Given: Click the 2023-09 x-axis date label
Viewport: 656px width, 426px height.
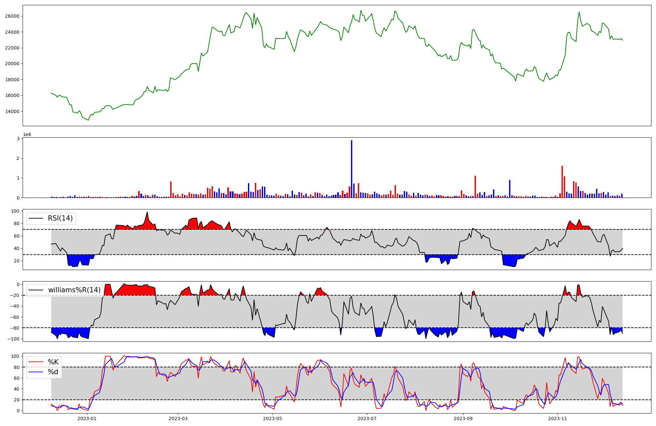Looking at the screenshot, I should 463,418.
